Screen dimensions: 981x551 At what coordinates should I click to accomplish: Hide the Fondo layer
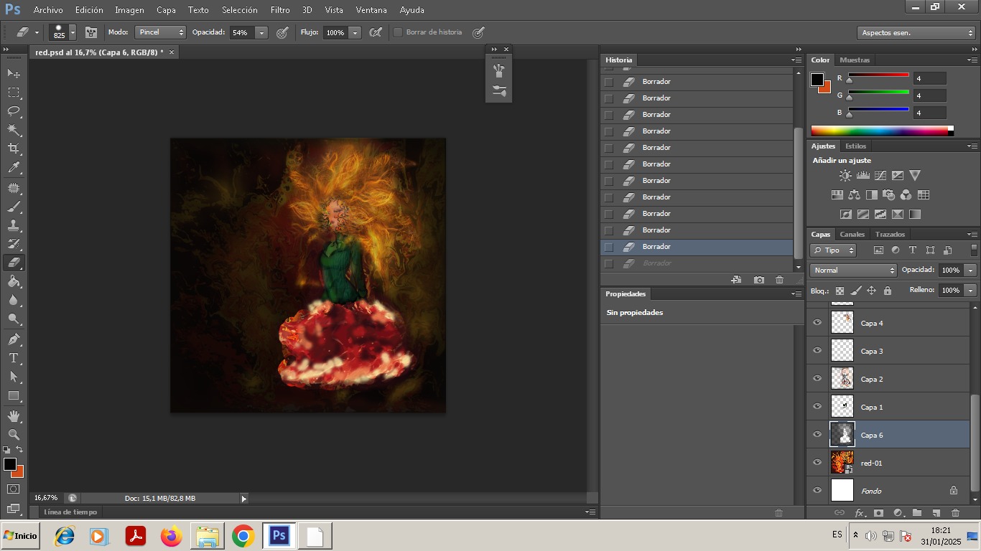click(817, 491)
